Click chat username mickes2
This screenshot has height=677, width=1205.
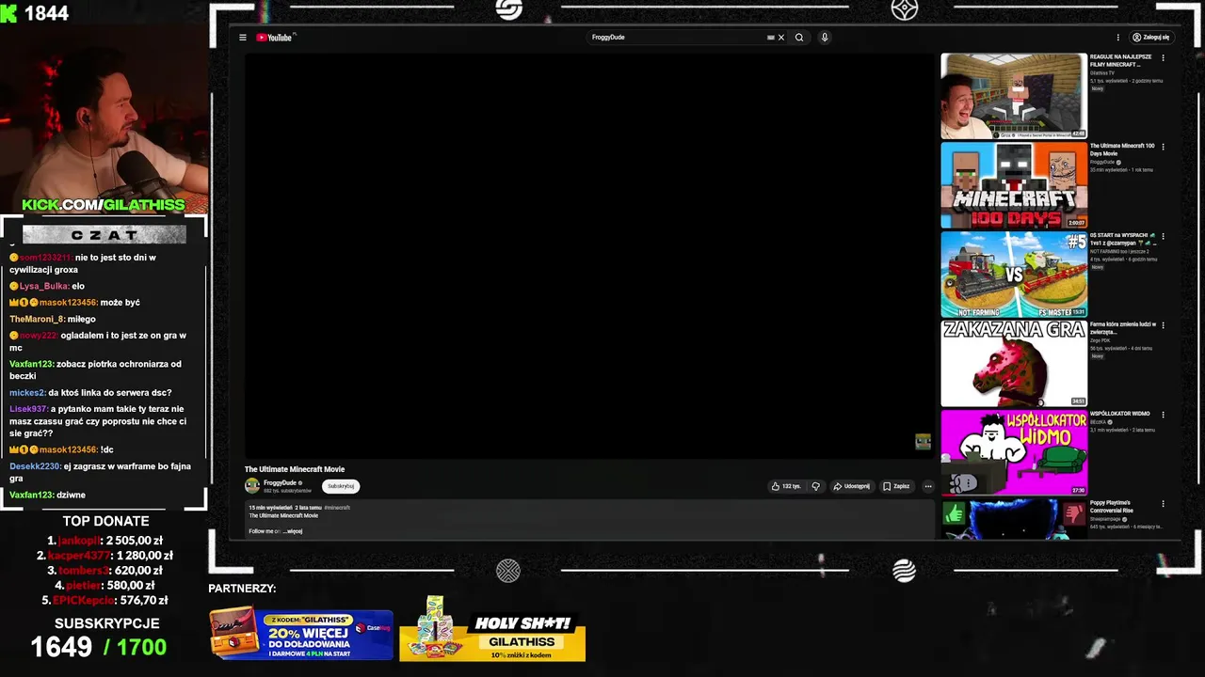27,392
